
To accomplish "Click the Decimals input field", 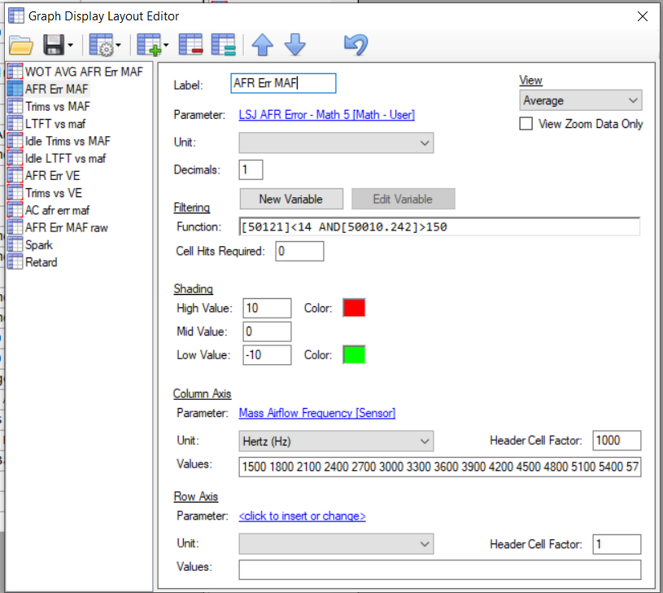I will coord(251,170).
